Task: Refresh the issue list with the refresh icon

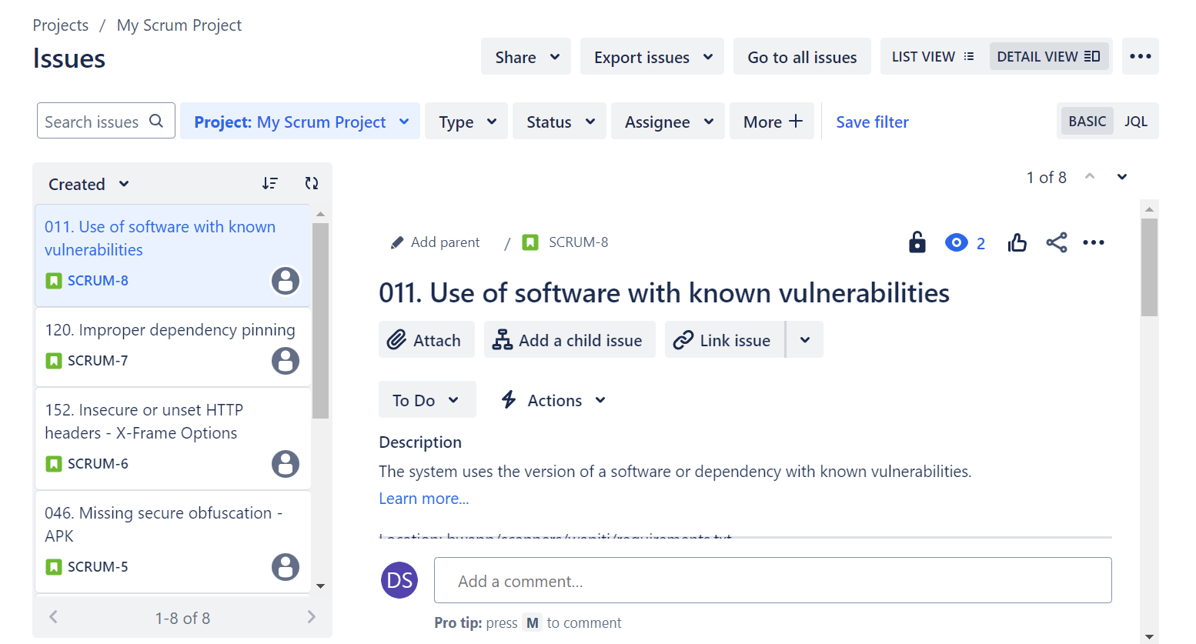Action: [311, 183]
